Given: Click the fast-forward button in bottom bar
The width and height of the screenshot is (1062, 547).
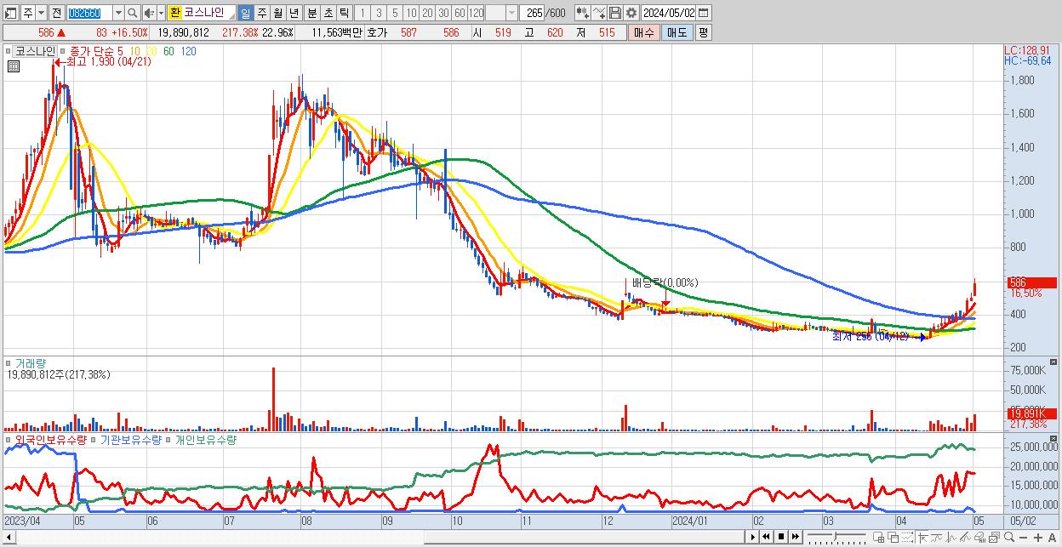Looking at the screenshot, I should coord(796,537).
